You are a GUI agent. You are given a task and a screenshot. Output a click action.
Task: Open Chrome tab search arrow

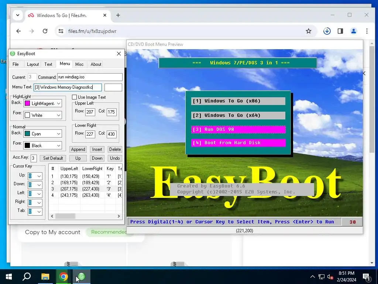pyautogui.click(x=18, y=15)
